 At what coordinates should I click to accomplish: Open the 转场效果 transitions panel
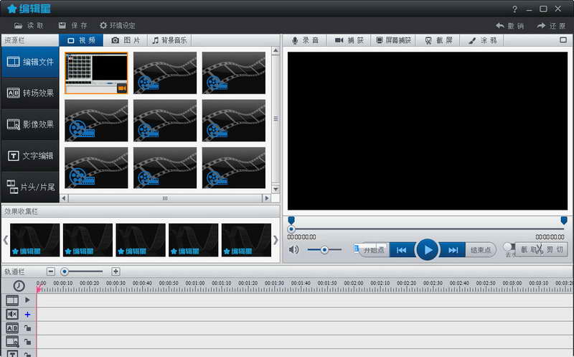point(30,93)
